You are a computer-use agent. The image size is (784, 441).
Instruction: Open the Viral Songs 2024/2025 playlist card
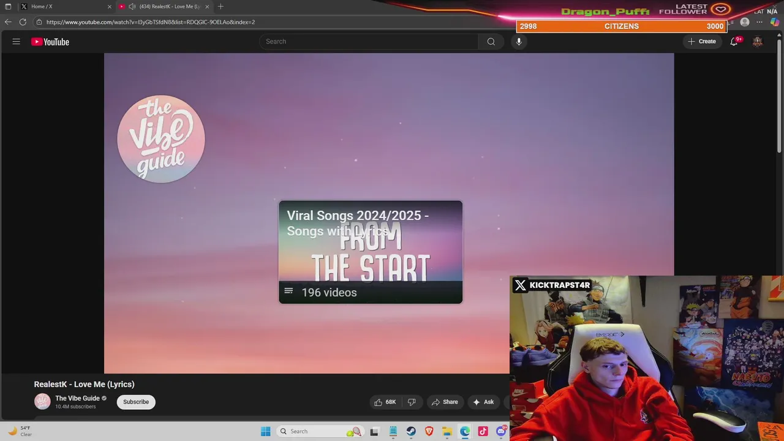click(371, 252)
